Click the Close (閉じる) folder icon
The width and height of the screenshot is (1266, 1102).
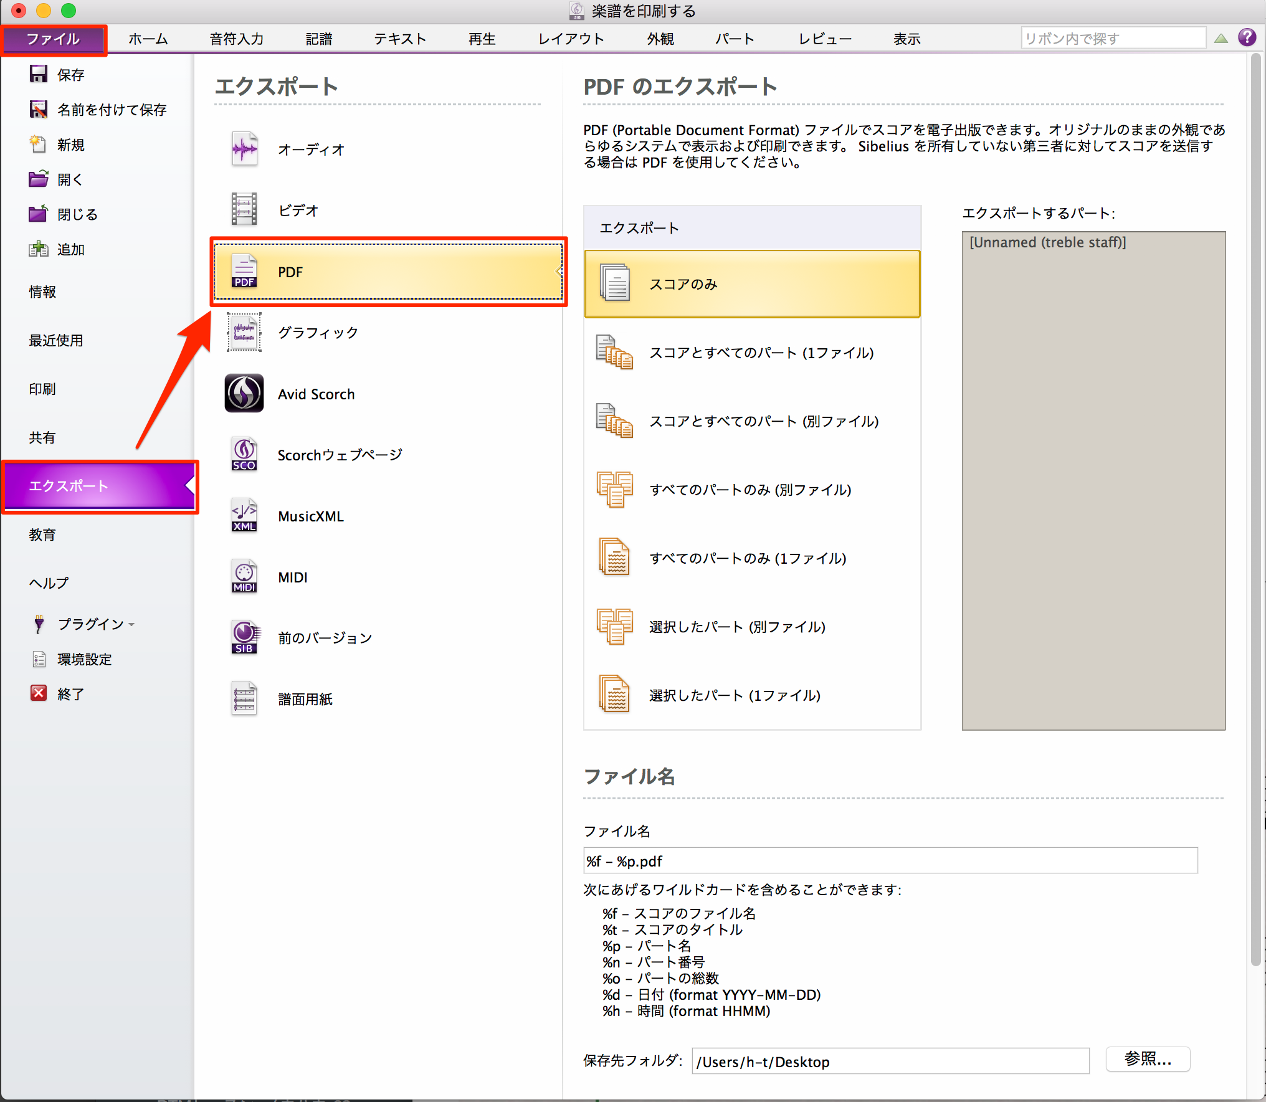[x=39, y=214]
